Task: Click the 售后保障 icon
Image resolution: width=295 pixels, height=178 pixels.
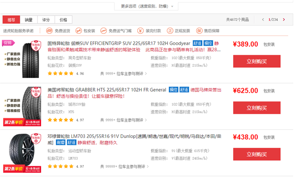Action: [x=199, y=31]
